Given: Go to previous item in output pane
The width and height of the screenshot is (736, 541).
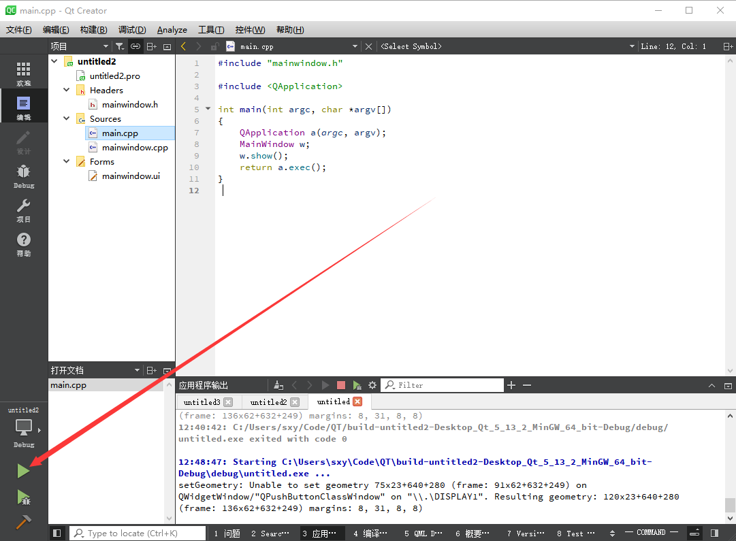Looking at the screenshot, I should point(294,385).
